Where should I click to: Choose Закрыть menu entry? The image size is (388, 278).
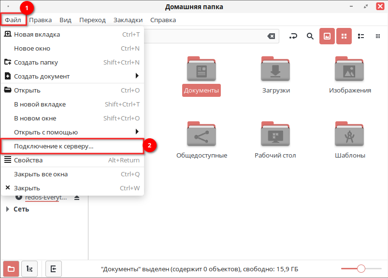point(72,188)
